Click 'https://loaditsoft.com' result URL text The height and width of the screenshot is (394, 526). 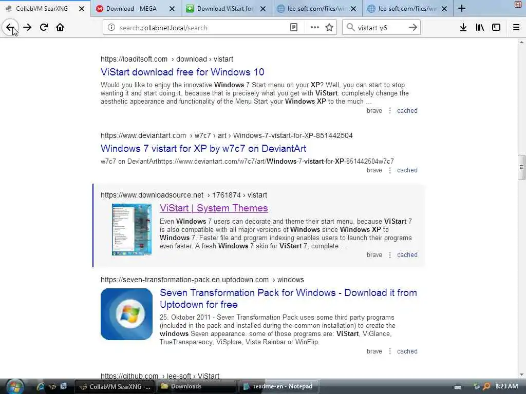coord(134,60)
